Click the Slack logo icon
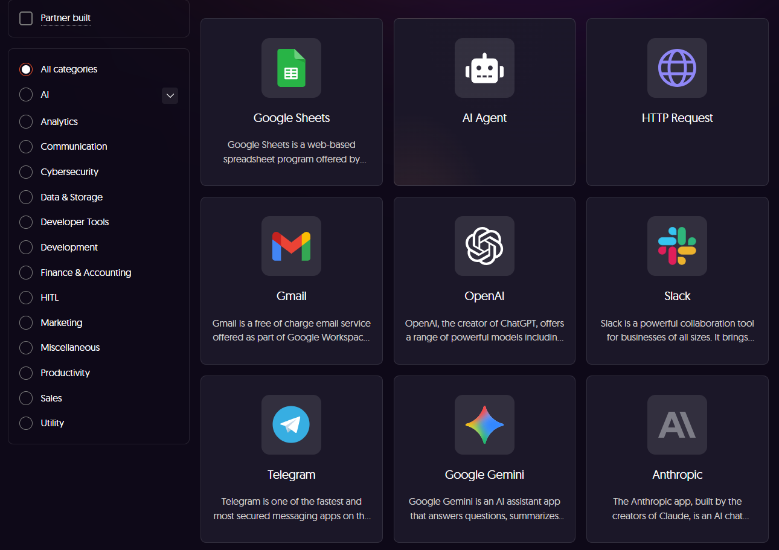This screenshot has height=550, width=779. point(677,246)
